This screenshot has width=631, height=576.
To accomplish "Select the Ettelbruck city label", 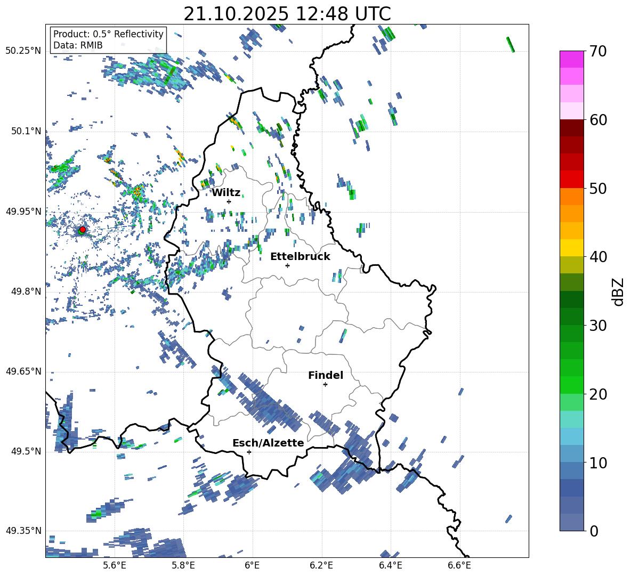I will coord(300,256).
